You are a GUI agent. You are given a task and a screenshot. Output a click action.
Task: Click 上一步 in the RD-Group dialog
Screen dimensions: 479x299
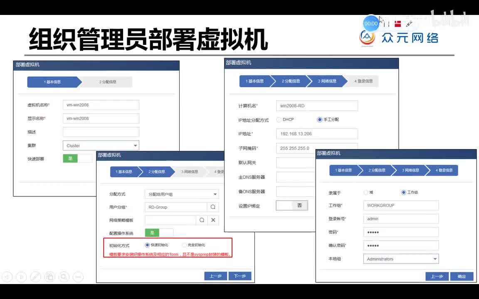(216, 276)
